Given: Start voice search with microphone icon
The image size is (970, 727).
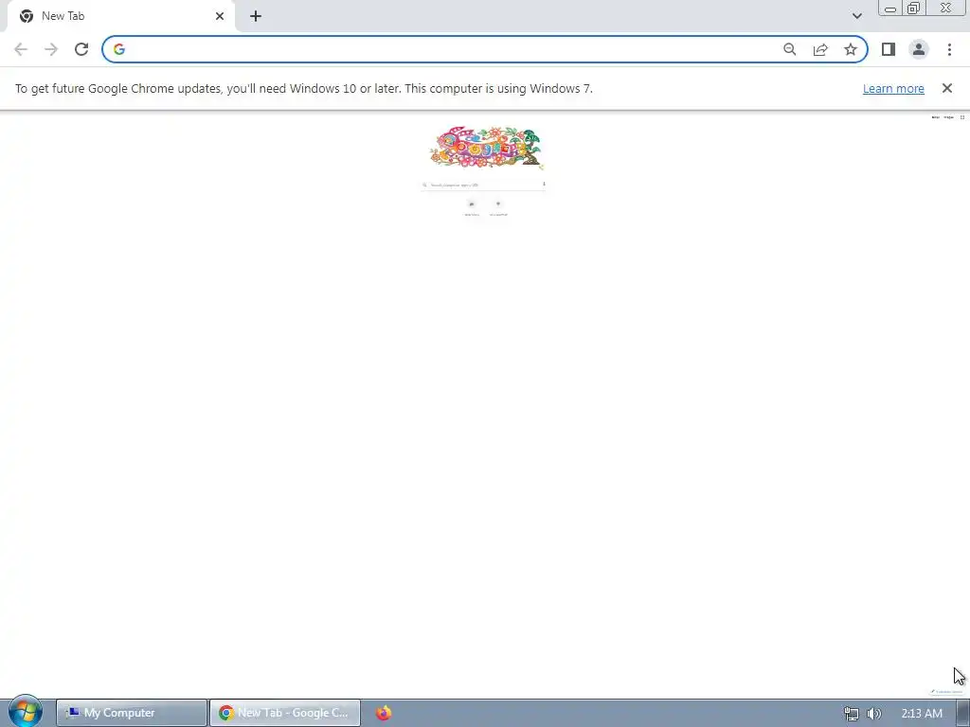Looking at the screenshot, I should pos(544,184).
